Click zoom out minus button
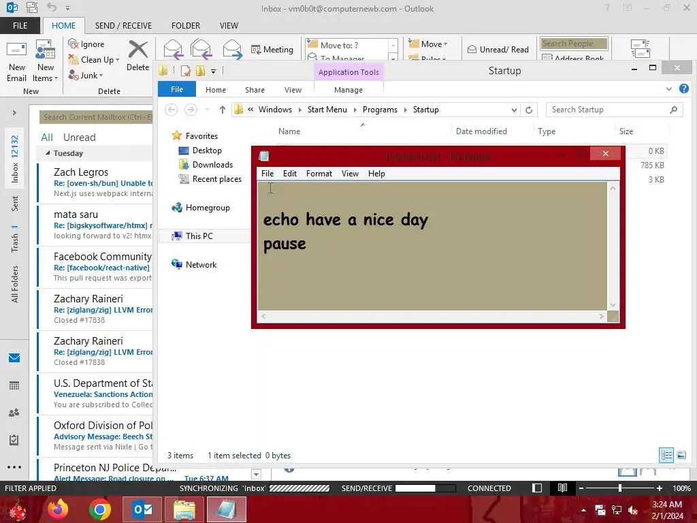The height and width of the screenshot is (523, 697). (581, 488)
